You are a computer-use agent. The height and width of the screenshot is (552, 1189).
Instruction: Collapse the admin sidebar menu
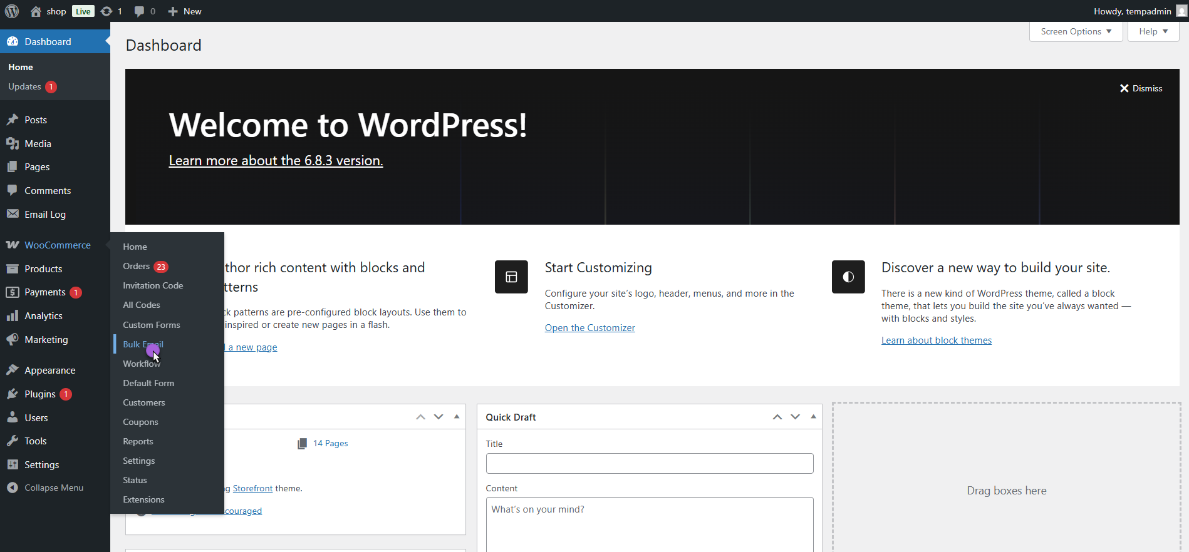point(45,488)
